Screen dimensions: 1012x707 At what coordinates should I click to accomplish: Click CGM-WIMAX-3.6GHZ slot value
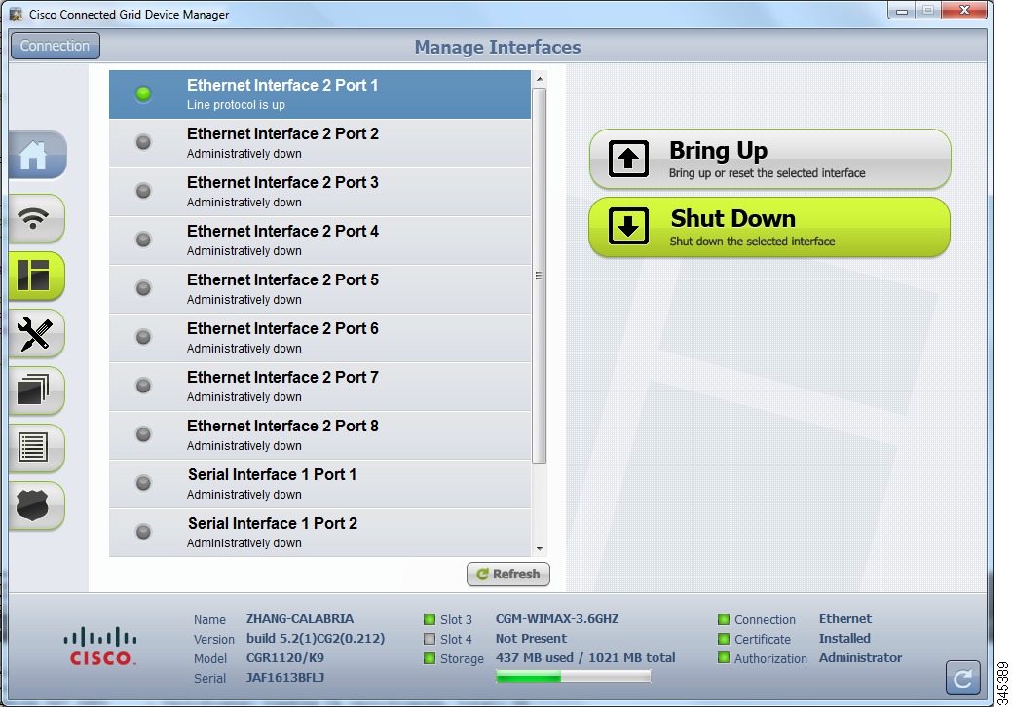[x=557, y=618]
